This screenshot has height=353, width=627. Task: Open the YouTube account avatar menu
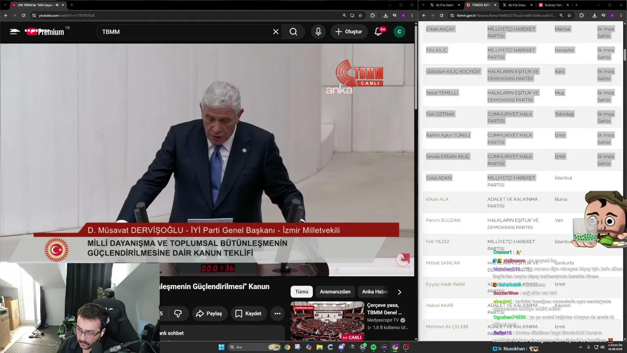pyautogui.click(x=399, y=31)
